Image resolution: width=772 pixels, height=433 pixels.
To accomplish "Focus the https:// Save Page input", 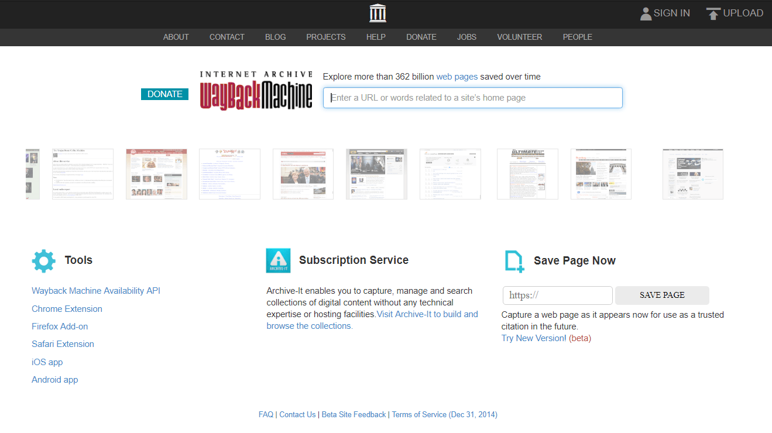I will (558, 295).
